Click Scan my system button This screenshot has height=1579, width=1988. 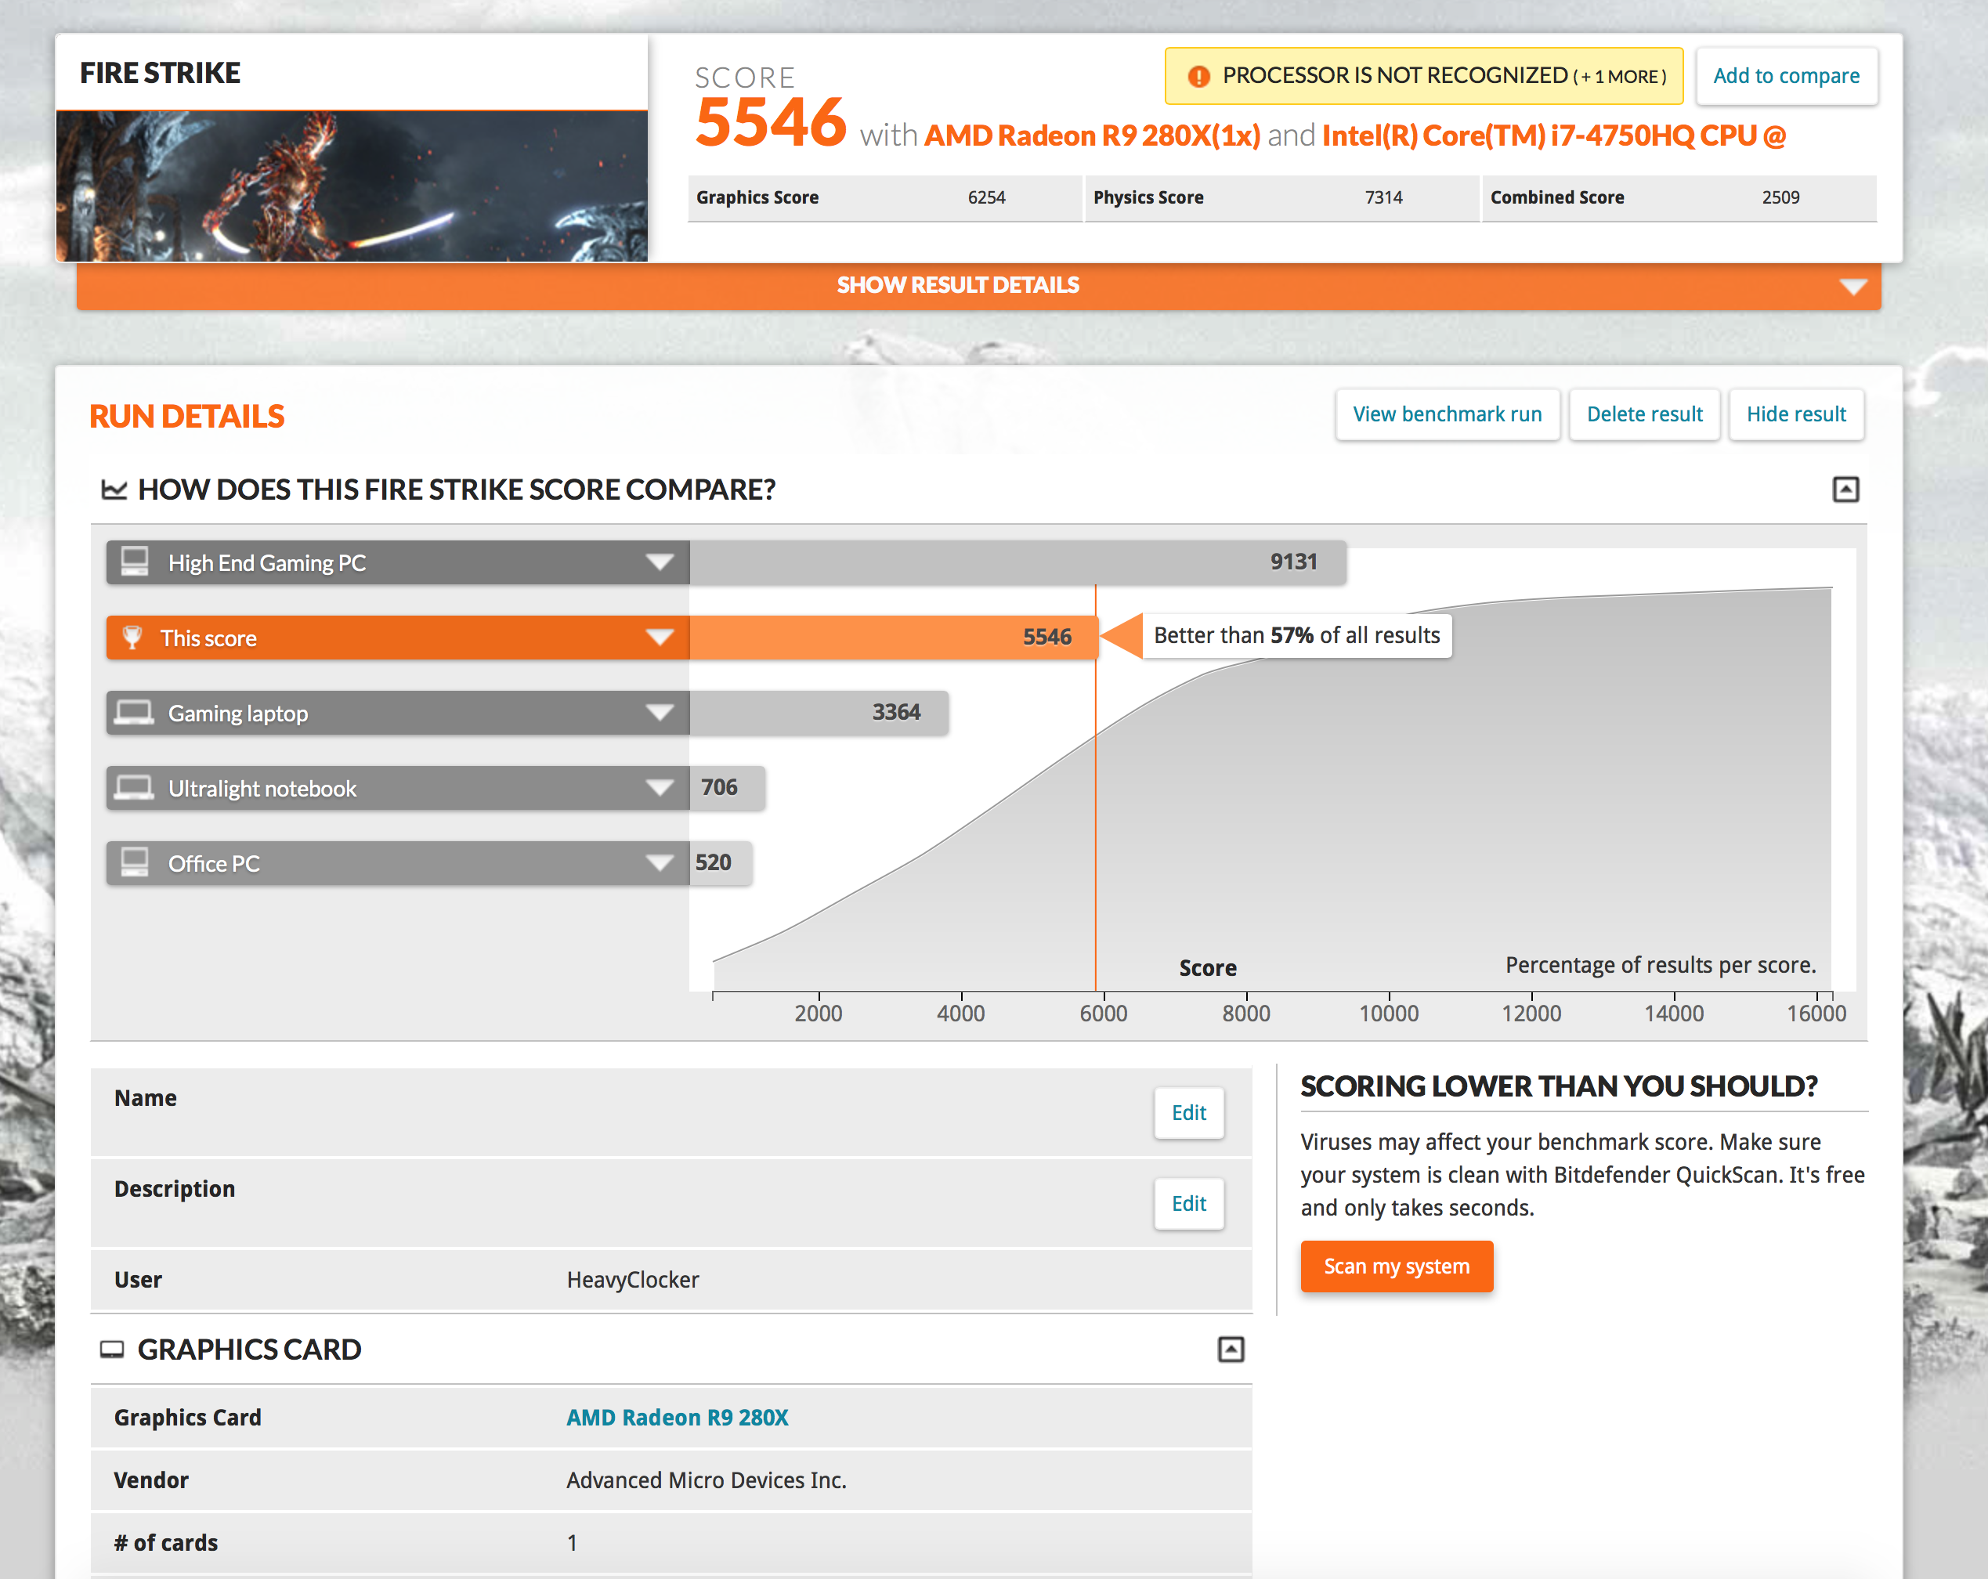pyautogui.click(x=1396, y=1266)
